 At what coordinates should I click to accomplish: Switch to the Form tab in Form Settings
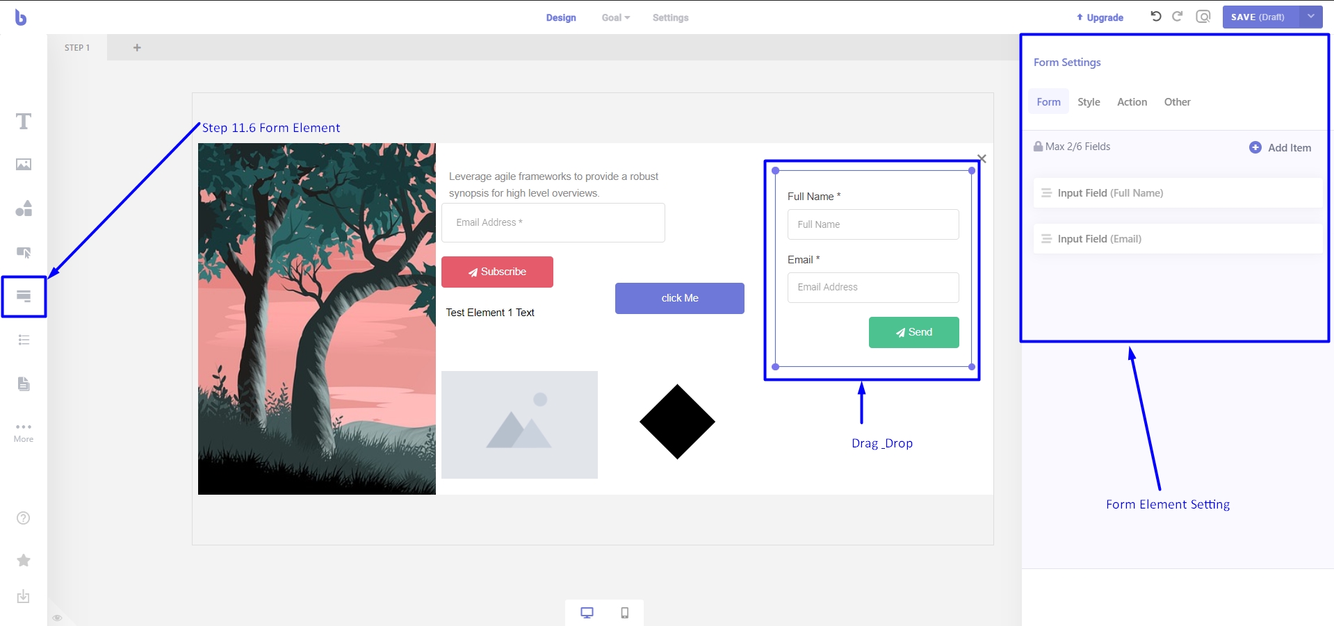click(x=1049, y=102)
